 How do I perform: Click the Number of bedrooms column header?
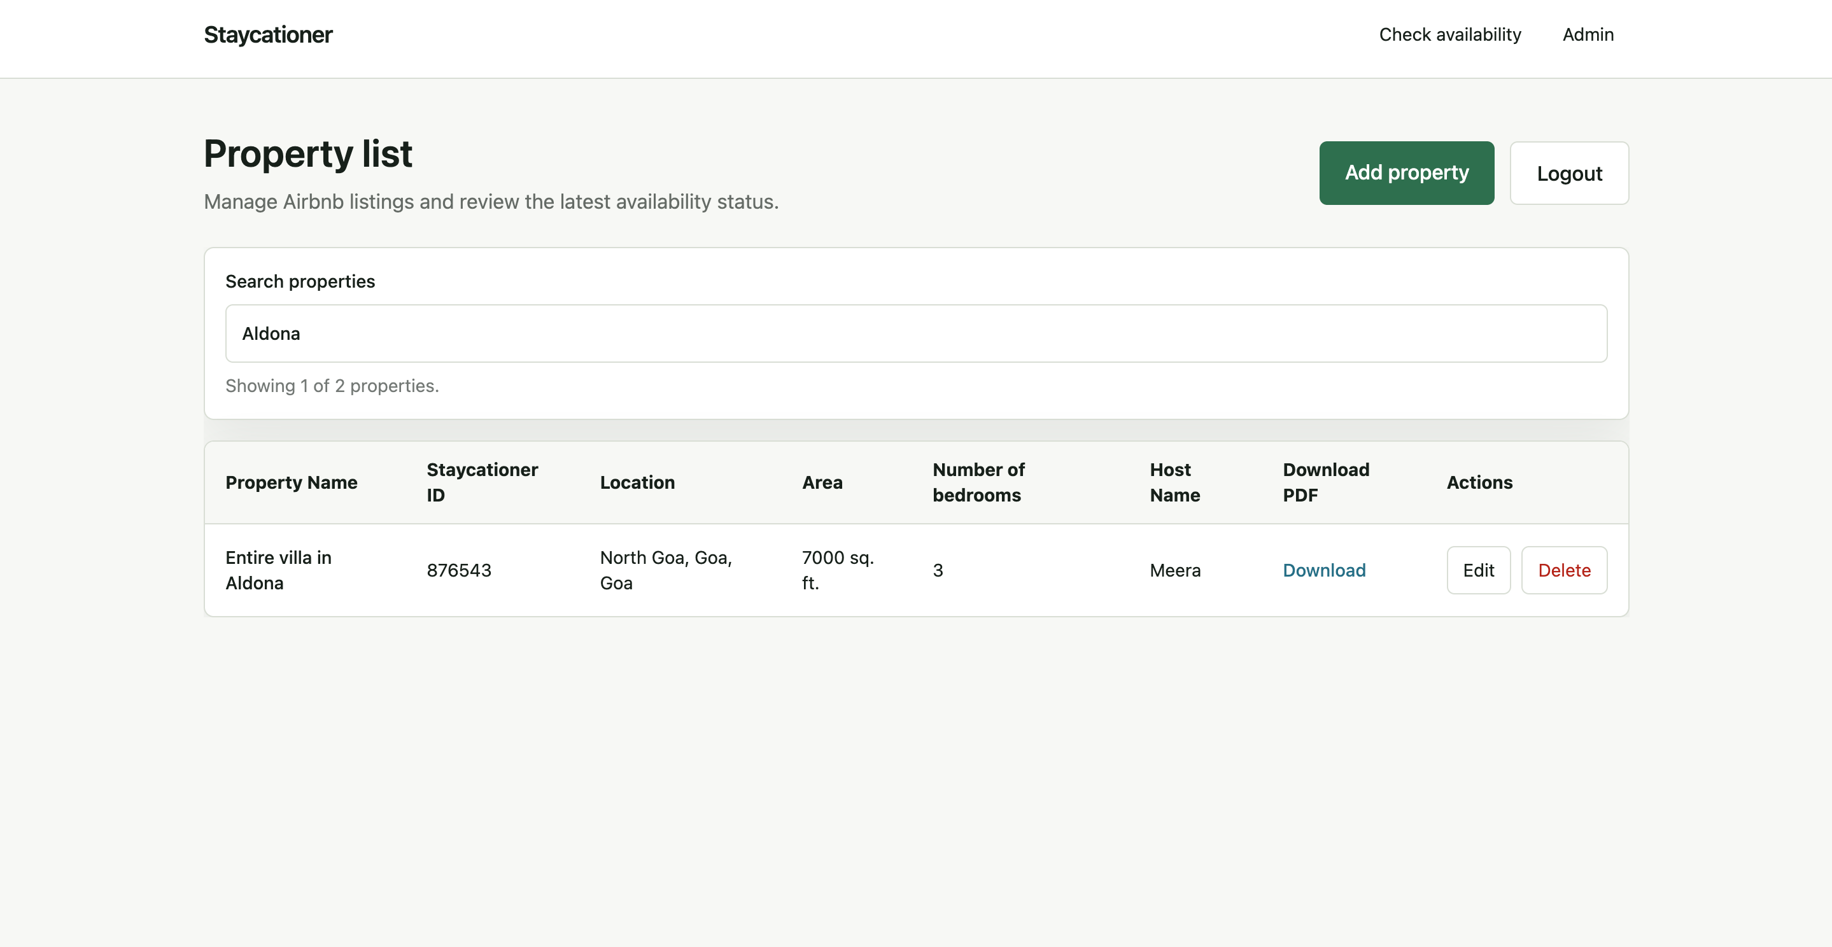pyautogui.click(x=978, y=483)
